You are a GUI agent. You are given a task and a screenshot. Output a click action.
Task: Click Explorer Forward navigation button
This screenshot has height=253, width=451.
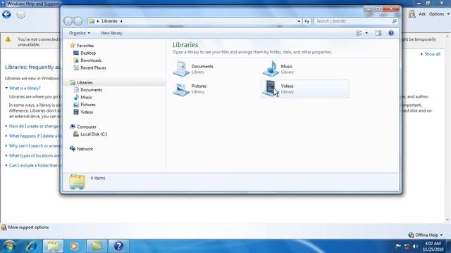78,21
